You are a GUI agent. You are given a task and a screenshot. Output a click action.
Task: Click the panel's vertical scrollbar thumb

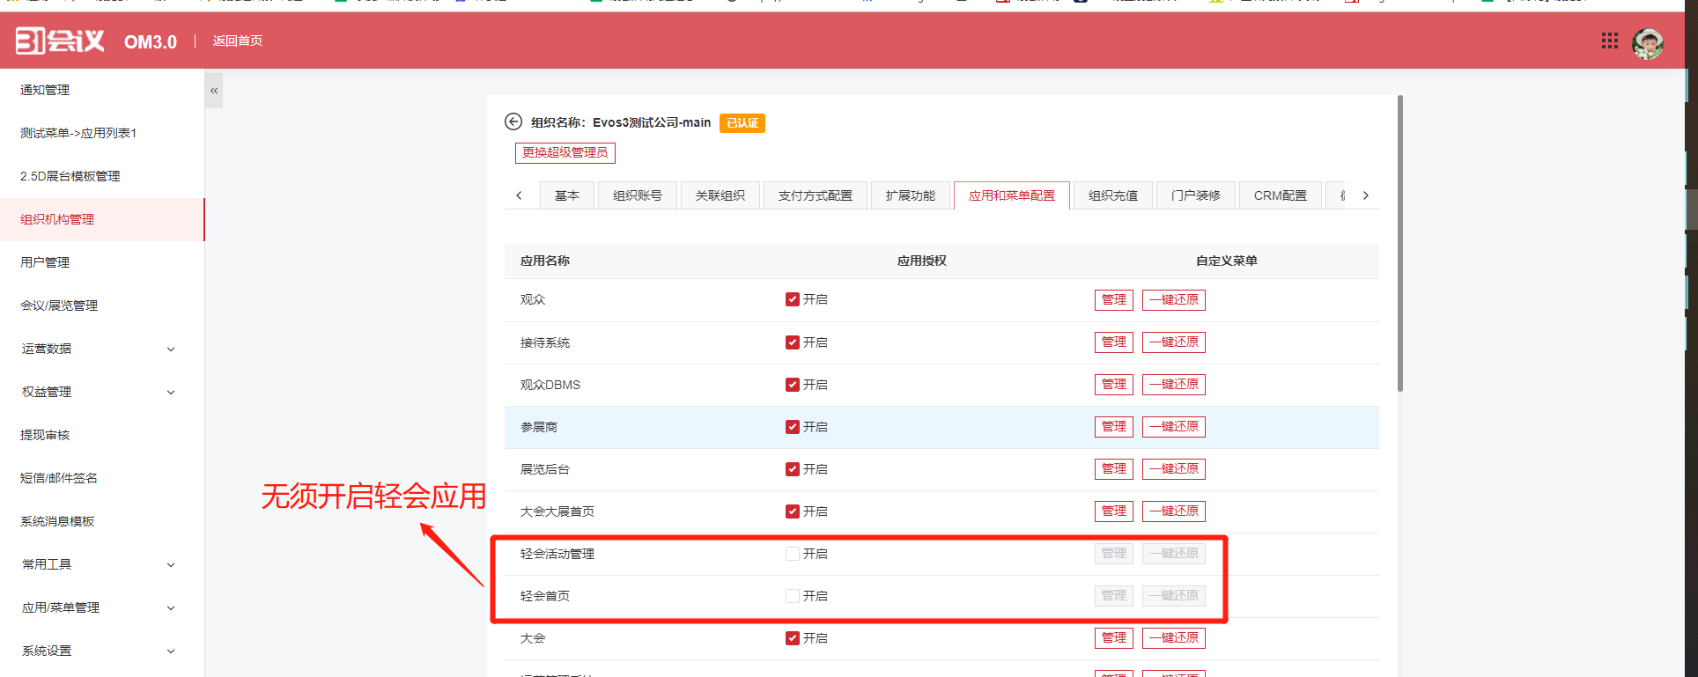[x=1400, y=244]
